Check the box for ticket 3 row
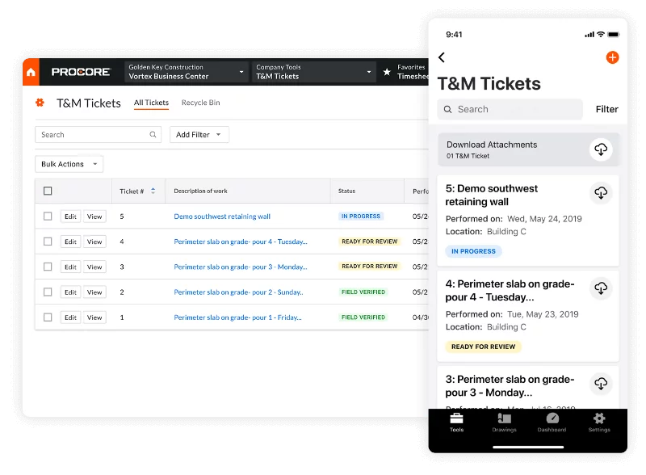This screenshot has width=646, height=475. point(48,267)
